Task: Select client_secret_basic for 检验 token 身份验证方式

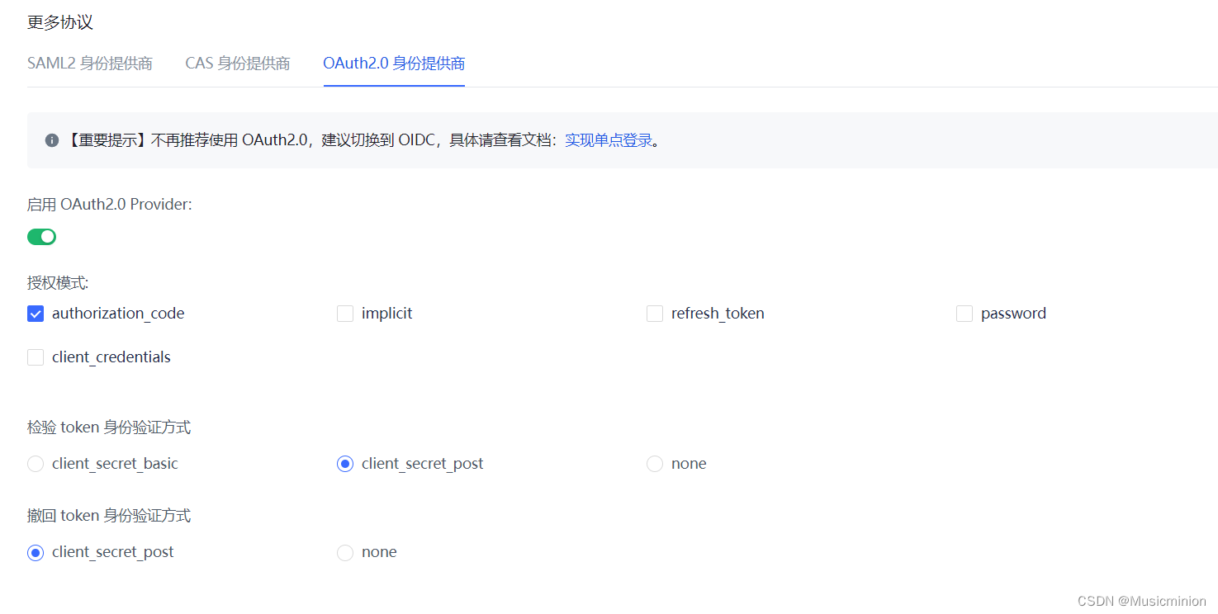Action: (x=36, y=464)
